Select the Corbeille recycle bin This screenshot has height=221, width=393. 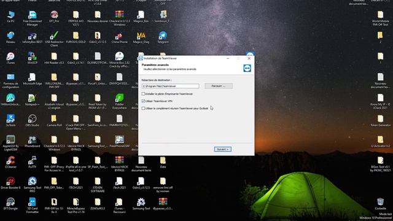(381, 204)
